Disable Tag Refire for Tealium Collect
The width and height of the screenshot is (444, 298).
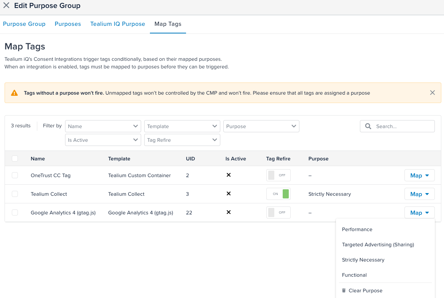point(278,194)
